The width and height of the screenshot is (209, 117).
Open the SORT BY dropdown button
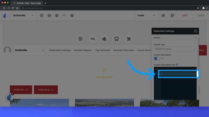click(21, 90)
